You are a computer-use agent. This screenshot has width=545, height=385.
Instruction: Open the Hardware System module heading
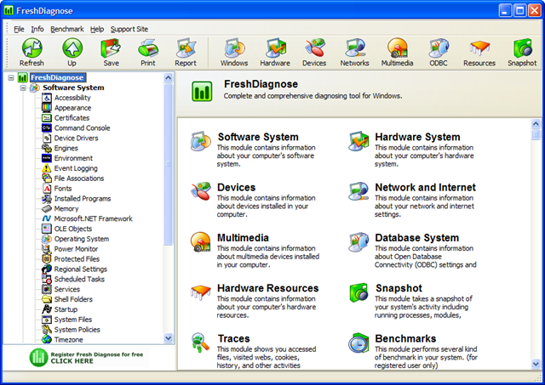pos(417,137)
